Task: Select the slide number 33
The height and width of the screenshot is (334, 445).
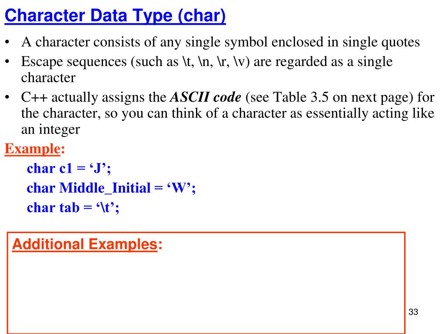Action: pos(413,312)
